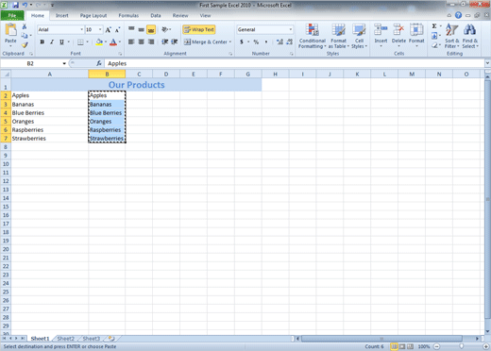Increase font size with Grow Font
The width and height of the screenshot is (491, 351).
pos(108,30)
